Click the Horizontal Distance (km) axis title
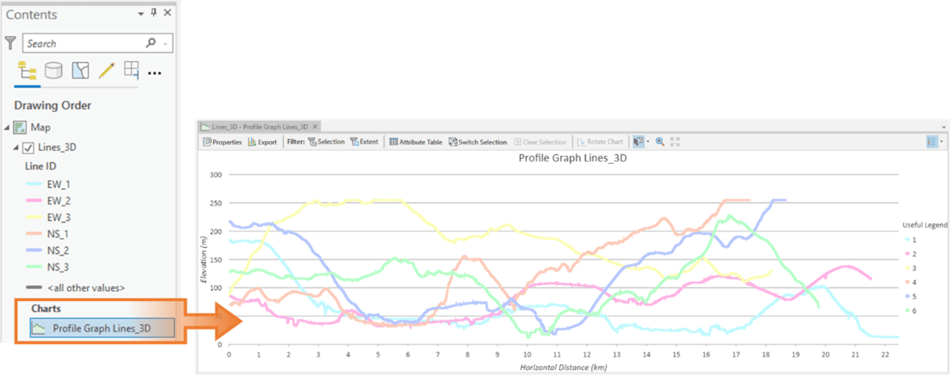This screenshot has height=375, width=950. [x=564, y=367]
